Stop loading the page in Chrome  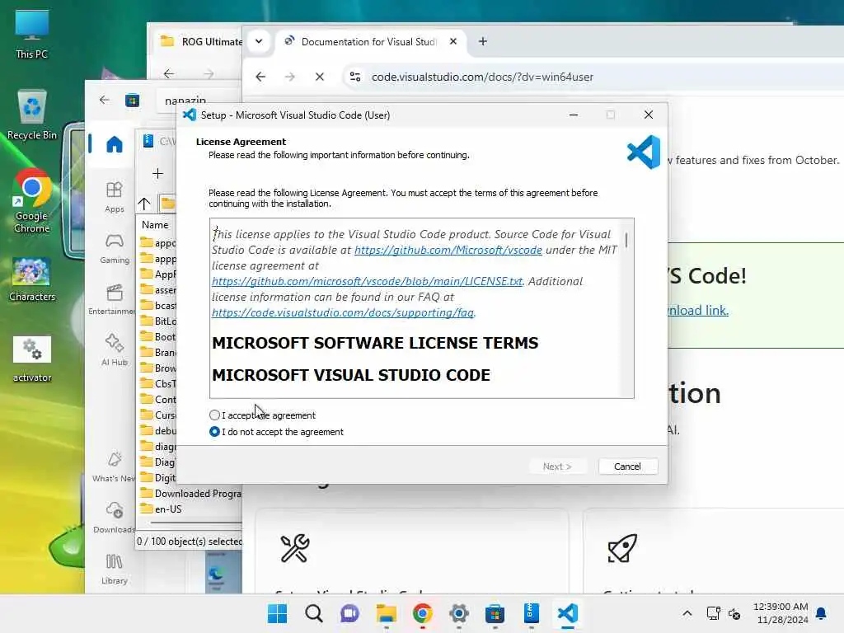pos(320,77)
